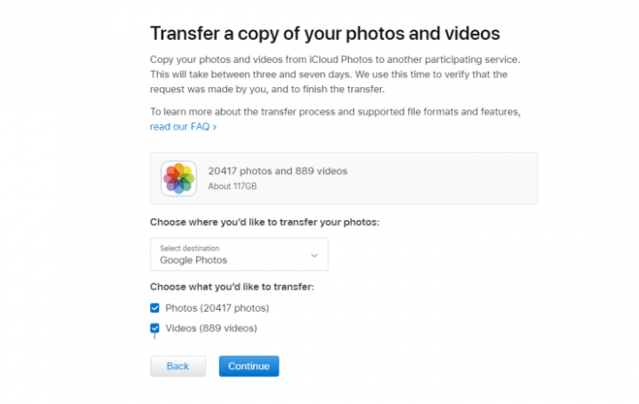Click the chevron arrow after FAQ link
Viewport: 639px width, 404px height.
tap(215, 127)
